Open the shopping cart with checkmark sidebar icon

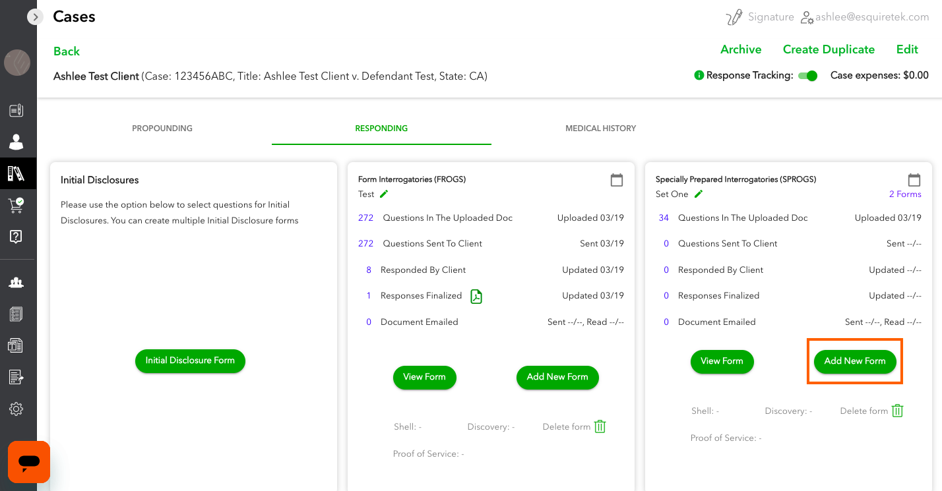pyautogui.click(x=17, y=205)
